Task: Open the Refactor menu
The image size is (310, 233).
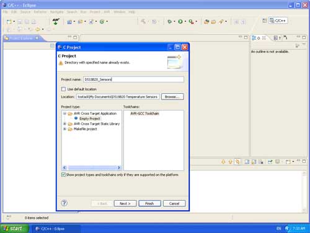Action: click(40, 12)
